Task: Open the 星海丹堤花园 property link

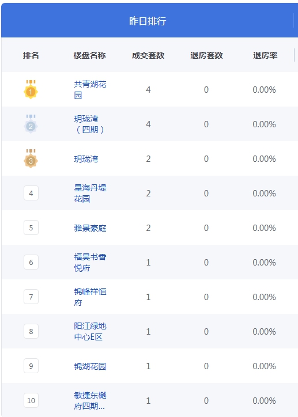Action: tap(90, 194)
